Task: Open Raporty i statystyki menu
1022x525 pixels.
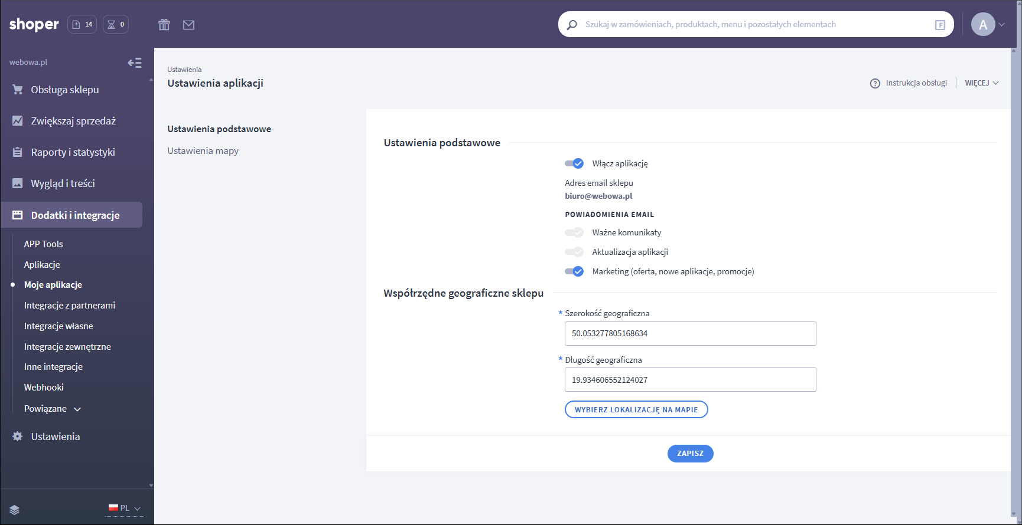Action: click(x=73, y=152)
